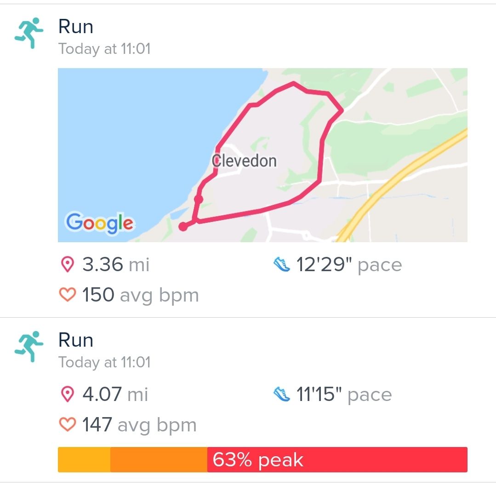The width and height of the screenshot is (496, 488).
Task: Select the 3.36 mi distance value
Action: (116, 265)
